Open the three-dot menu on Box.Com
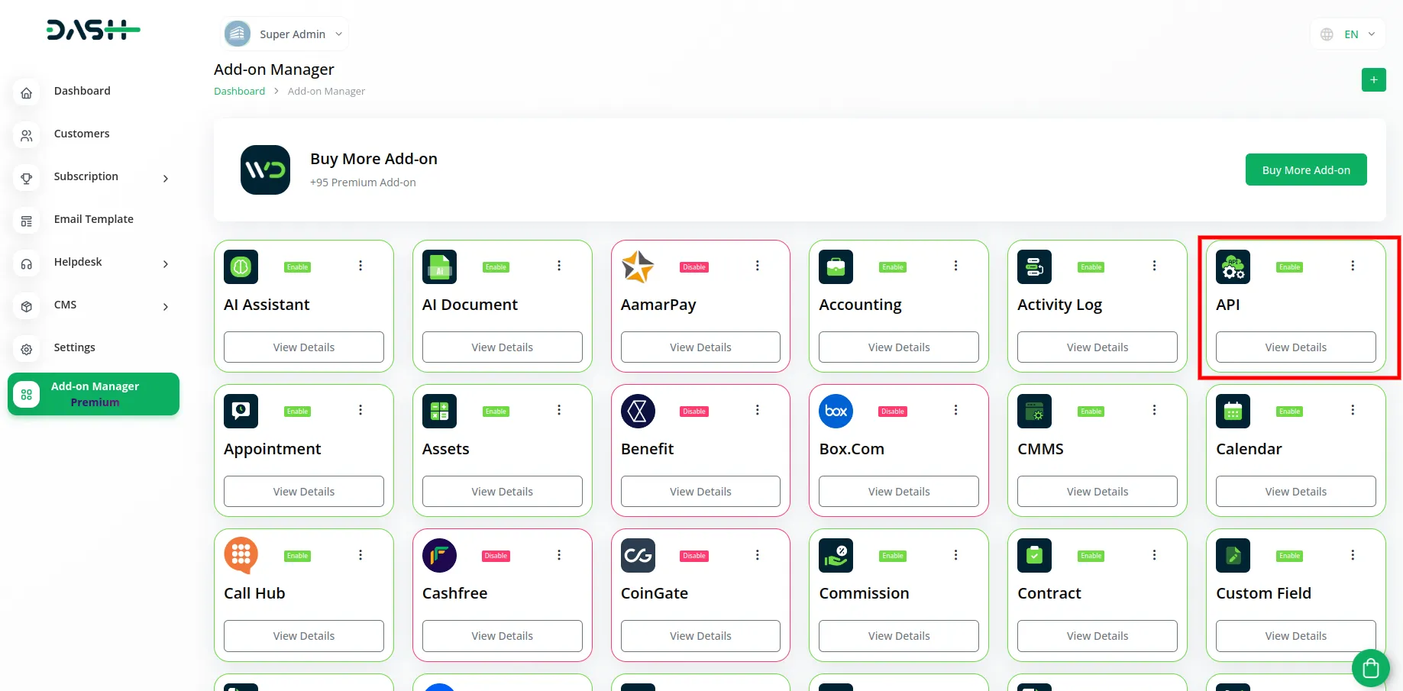This screenshot has width=1403, height=691. click(x=955, y=410)
